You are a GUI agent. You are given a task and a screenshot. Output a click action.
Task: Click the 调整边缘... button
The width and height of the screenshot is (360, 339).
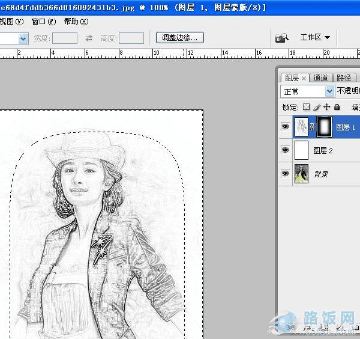tap(180, 37)
